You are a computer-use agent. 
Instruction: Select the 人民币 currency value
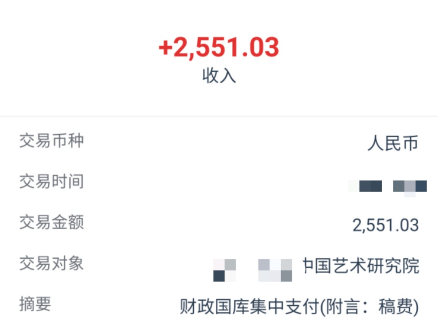coord(393,143)
